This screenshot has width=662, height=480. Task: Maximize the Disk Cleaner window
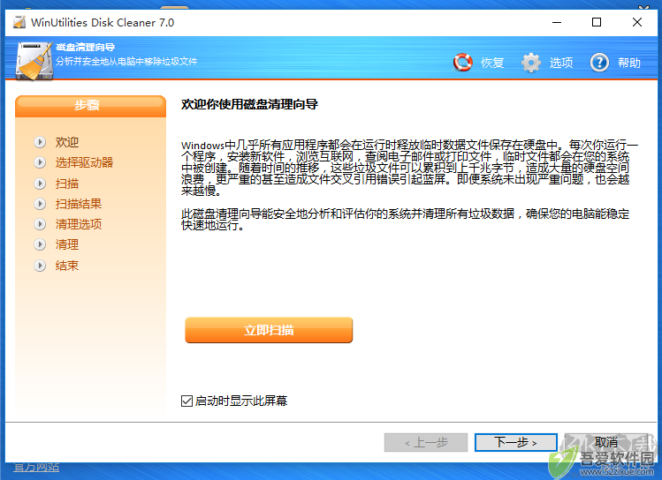tap(596, 22)
